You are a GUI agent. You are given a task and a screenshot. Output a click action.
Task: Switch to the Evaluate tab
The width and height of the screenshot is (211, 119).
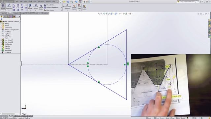pyautogui.click(x=16, y=13)
